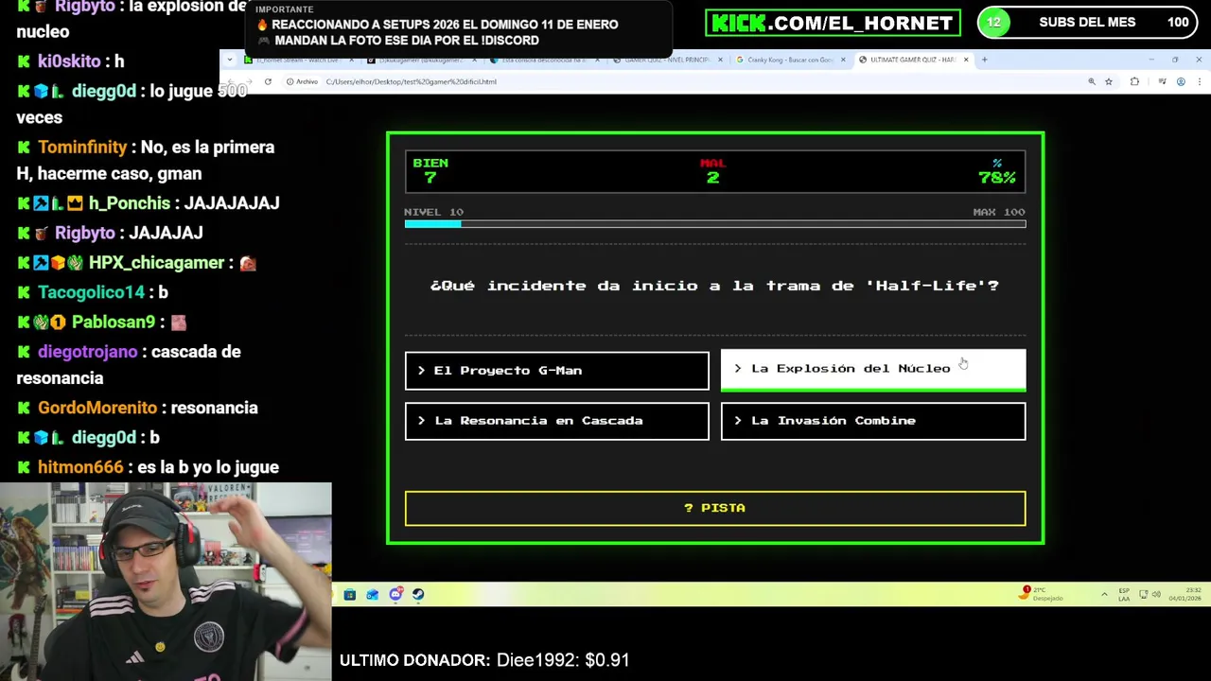
Task: Switch to the kukugamer browser tab
Action: 420,60
